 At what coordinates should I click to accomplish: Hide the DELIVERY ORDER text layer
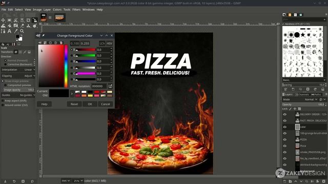click(x=285, y=114)
